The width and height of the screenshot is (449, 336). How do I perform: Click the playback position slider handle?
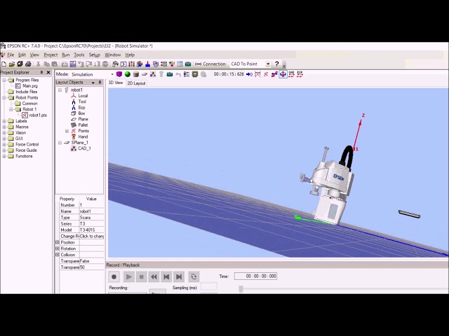pos(241,289)
